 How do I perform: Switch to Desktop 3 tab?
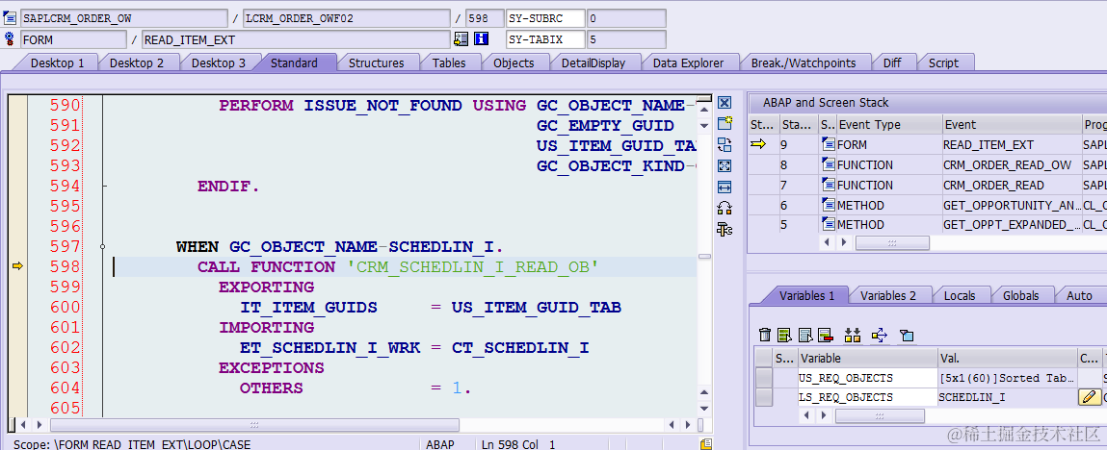pos(219,62)
